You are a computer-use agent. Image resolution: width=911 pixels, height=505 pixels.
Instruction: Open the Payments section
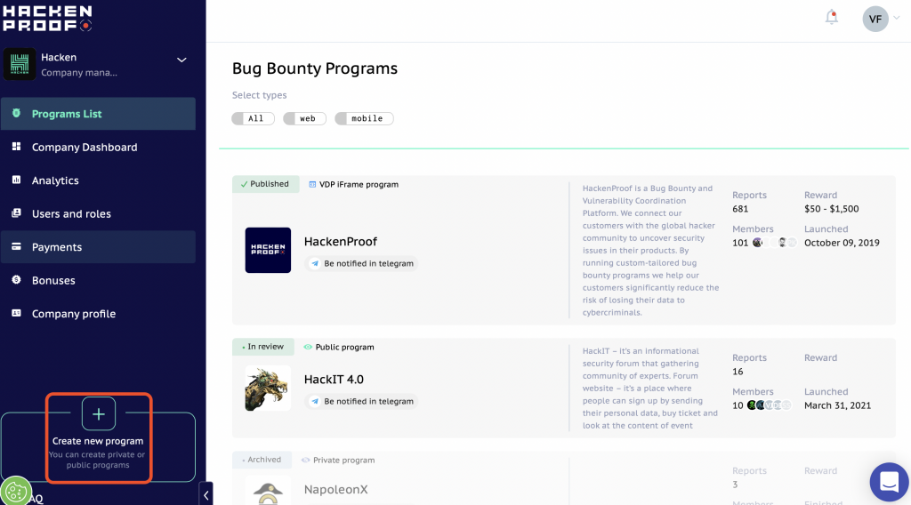pos(98,246)
